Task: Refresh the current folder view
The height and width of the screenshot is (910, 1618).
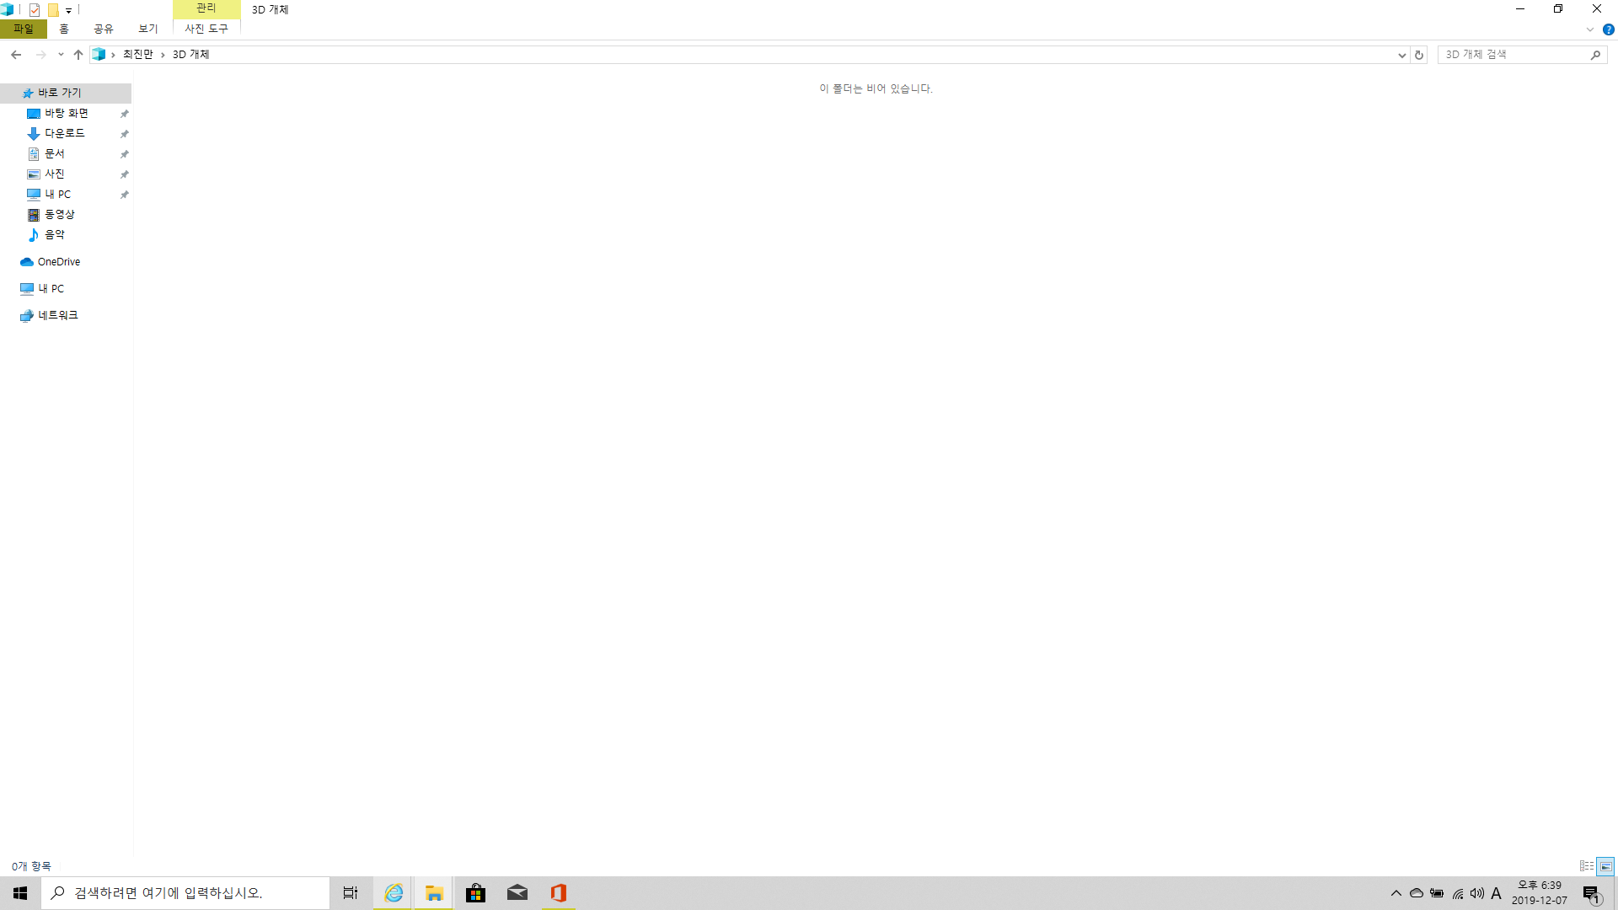Action: (x=1419, y=55)
